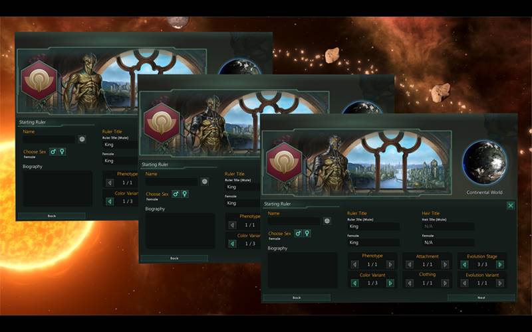Click previous Attachment arrow
This screenshot has width=532, height=332.
pyautogui.click(x=410, y=264)
